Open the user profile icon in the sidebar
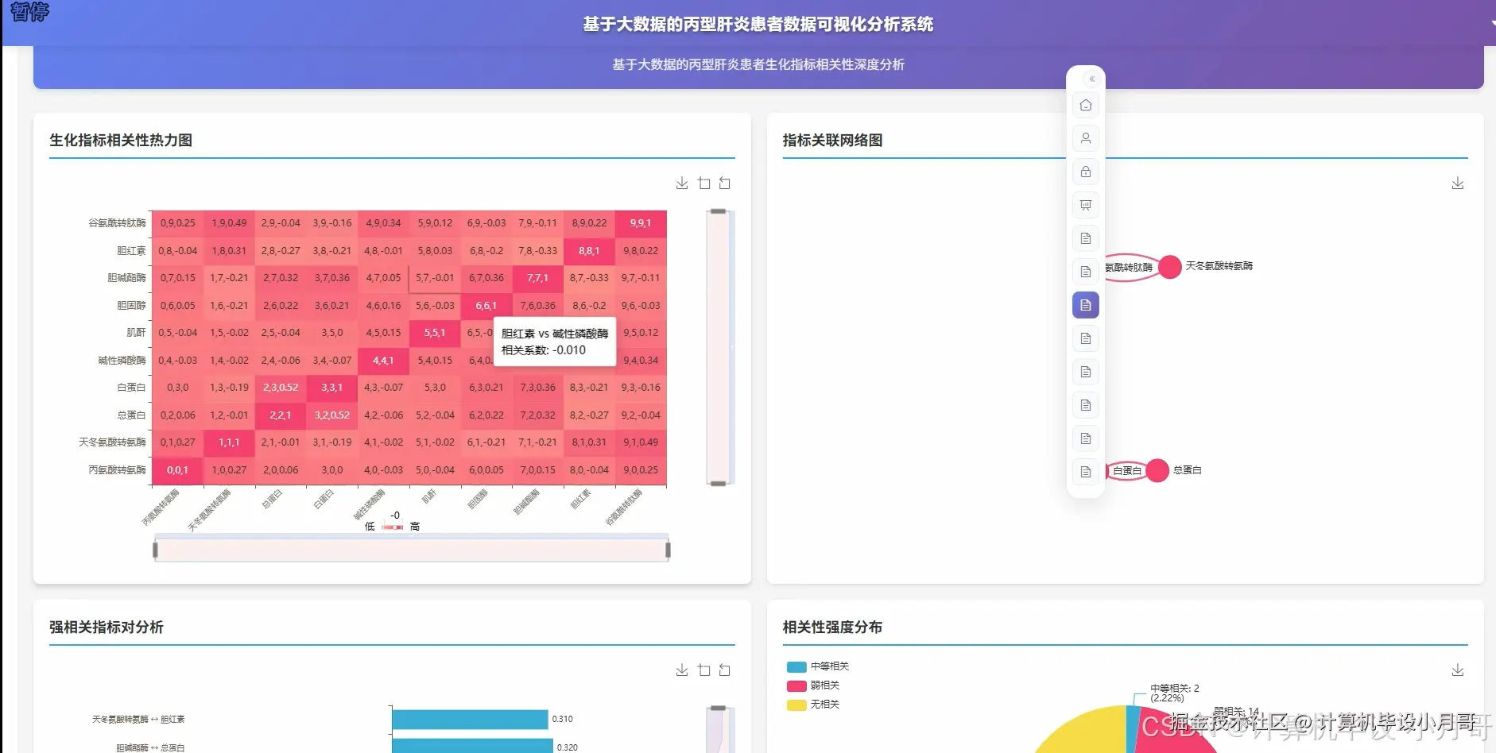Viewport: 1496px width, 753px height. click(x=1086, y=138)
